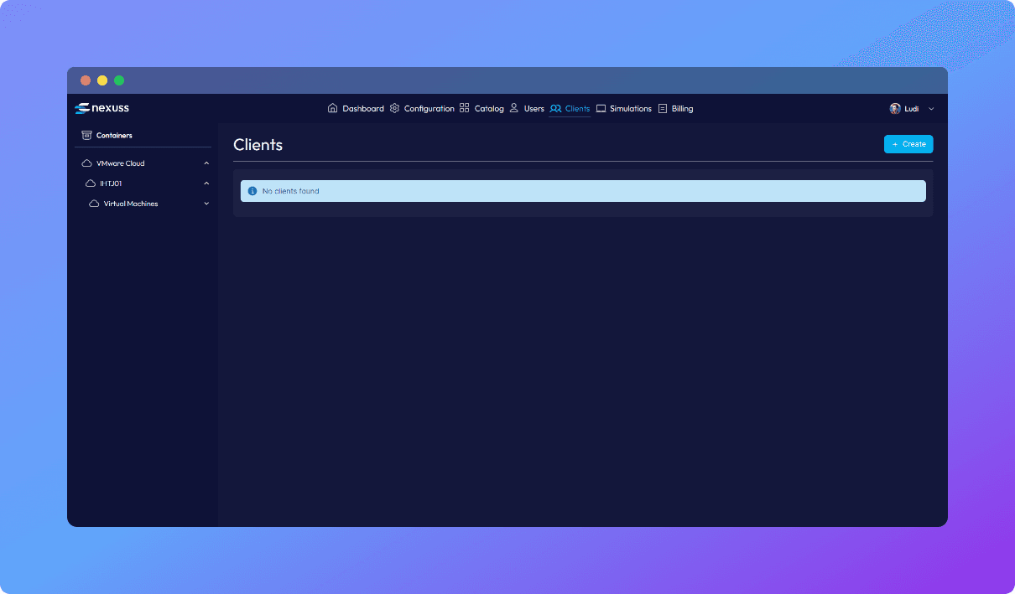Screen dimensions: 1015x594
Task: Click the Configuration gear icon
Action: [395, 108]
